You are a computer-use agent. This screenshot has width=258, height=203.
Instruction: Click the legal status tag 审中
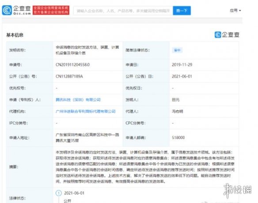177,50
